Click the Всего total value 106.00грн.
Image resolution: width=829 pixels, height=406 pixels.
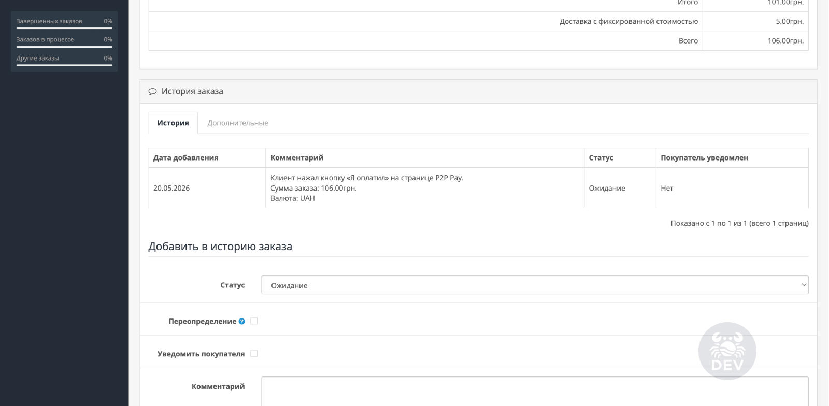pyautogui.click(x=785, y=40)
